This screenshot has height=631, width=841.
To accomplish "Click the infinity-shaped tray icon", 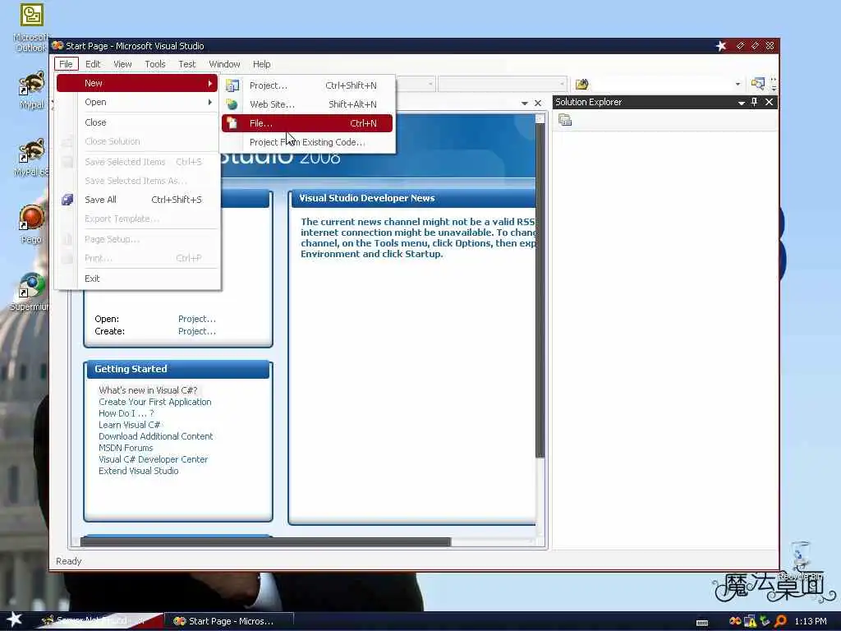I will [x=735, y=621].
